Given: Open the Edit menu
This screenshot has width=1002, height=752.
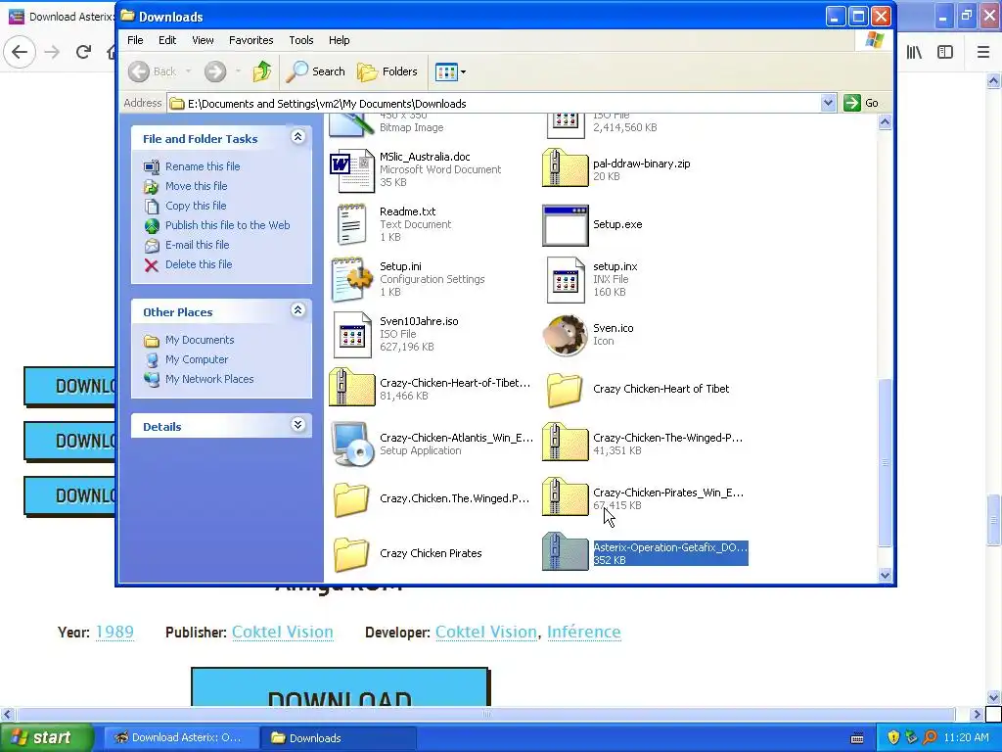Looking at the screenshot, I should (167, 40).
